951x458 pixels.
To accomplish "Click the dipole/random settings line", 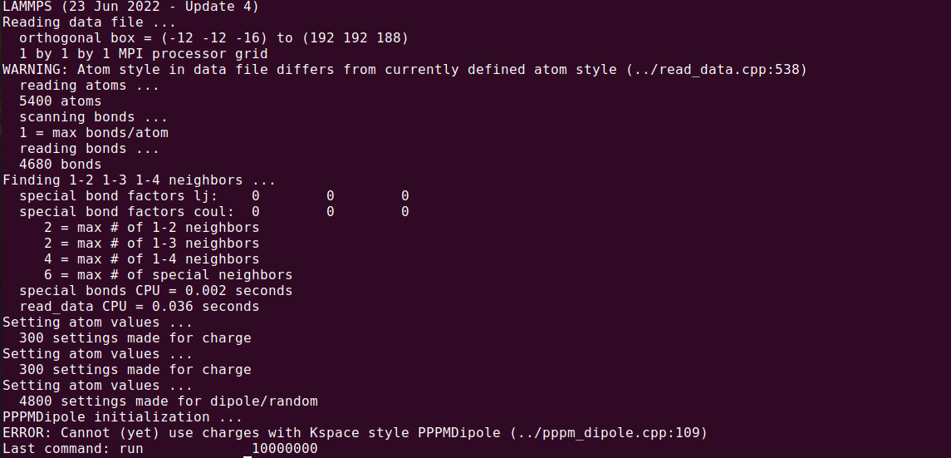I will (168, 401).
